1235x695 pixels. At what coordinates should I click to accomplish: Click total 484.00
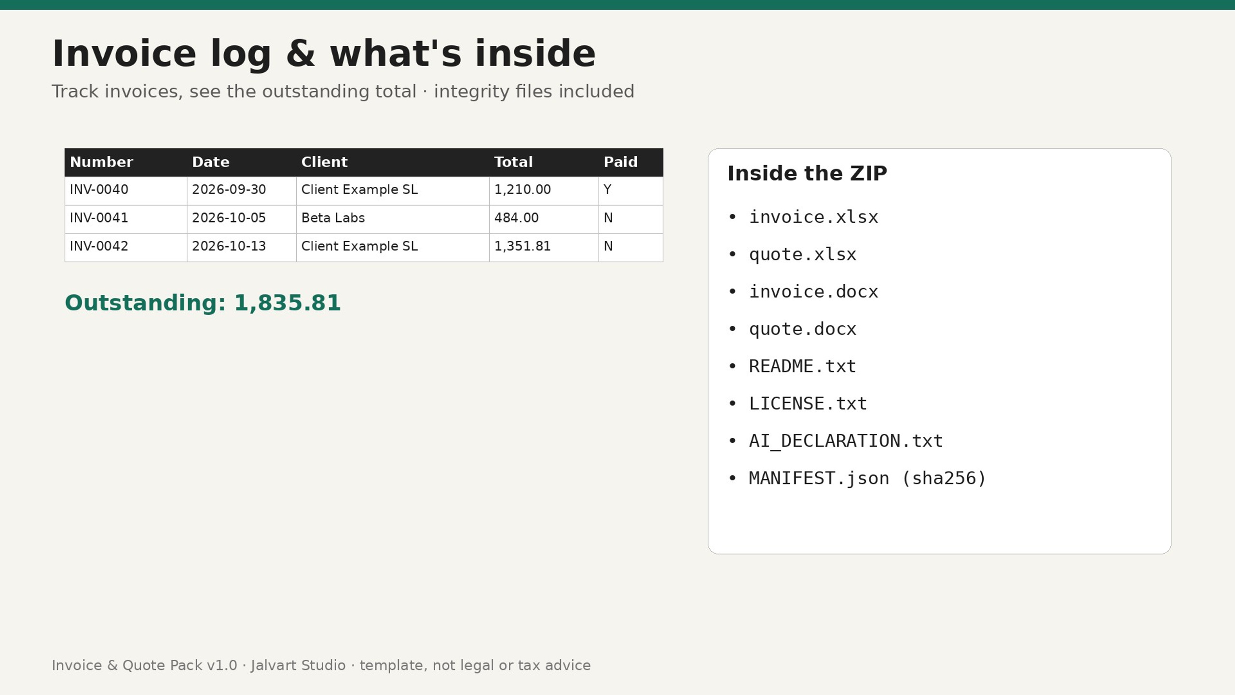tap(516, 218)
